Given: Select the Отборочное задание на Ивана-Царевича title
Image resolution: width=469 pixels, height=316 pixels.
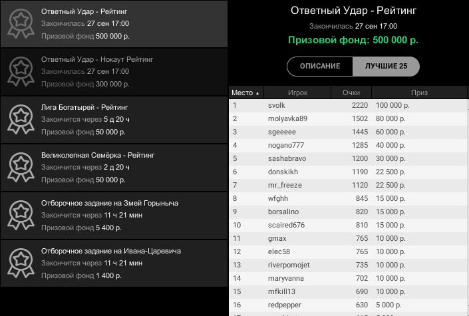Looking at the screenshot, I should (111, 251).
